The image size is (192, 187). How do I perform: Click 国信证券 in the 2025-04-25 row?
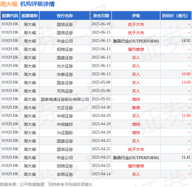(65, 149)
